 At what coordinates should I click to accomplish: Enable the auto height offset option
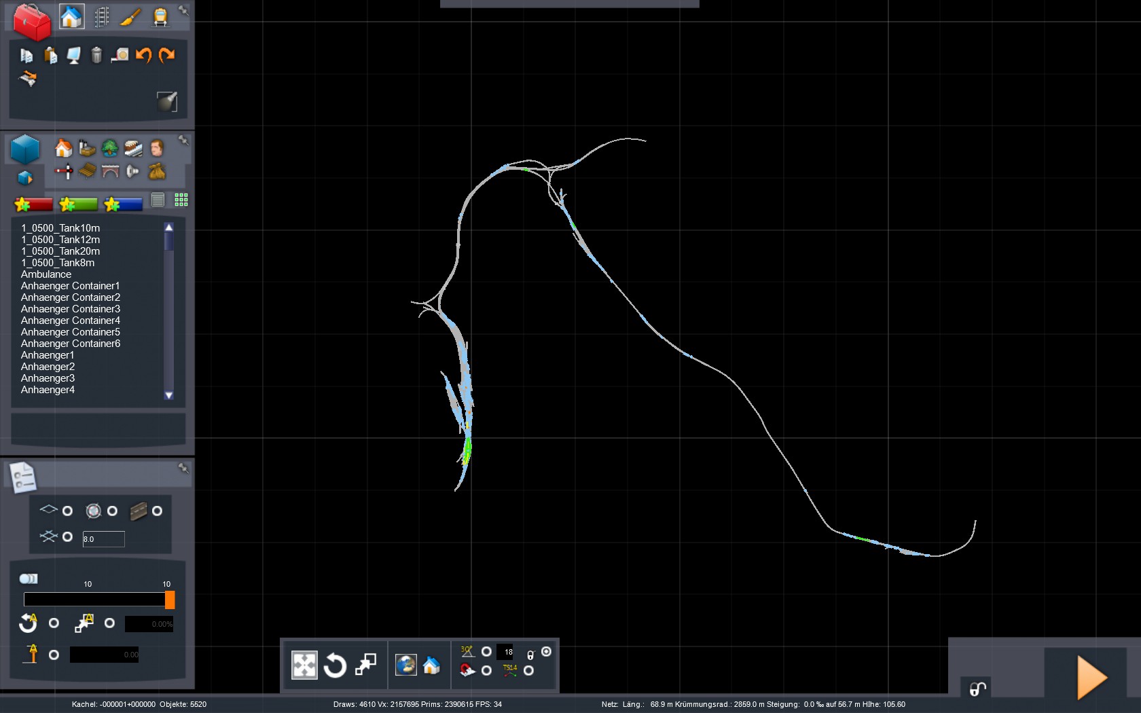coord(54,655)
